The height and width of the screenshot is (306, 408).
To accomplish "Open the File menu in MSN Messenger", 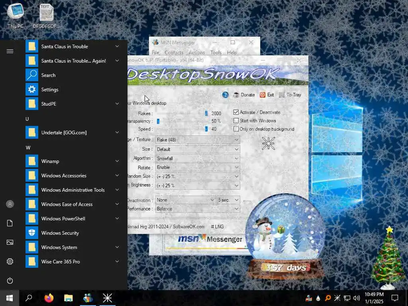I will [x=155, y=52].
